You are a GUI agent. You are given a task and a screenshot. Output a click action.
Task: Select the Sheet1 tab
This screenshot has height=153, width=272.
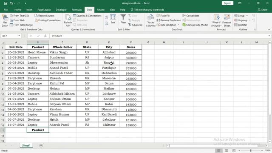(26, 145)
